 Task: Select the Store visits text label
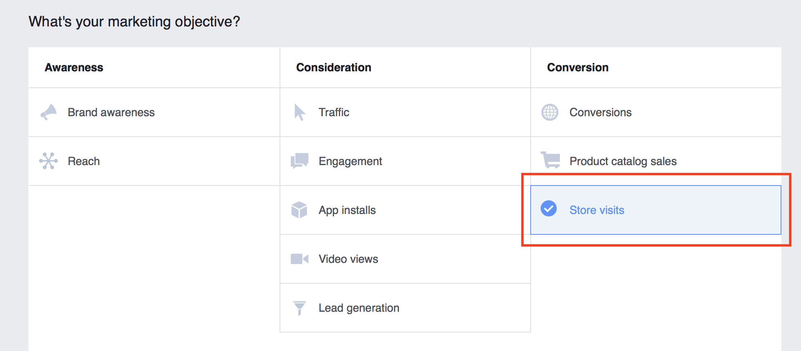(x=597, y=210)
